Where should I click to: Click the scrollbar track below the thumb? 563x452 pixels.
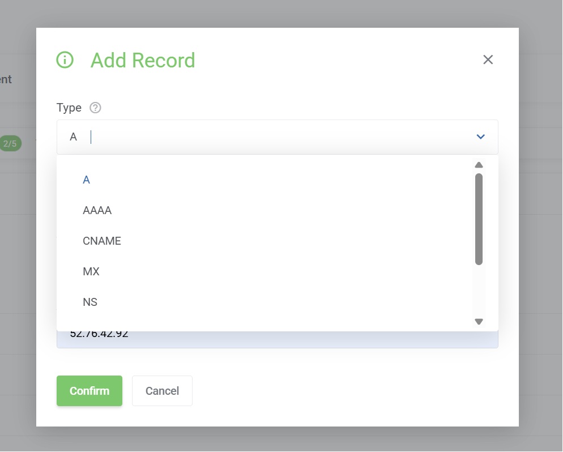tap(479, 291)
